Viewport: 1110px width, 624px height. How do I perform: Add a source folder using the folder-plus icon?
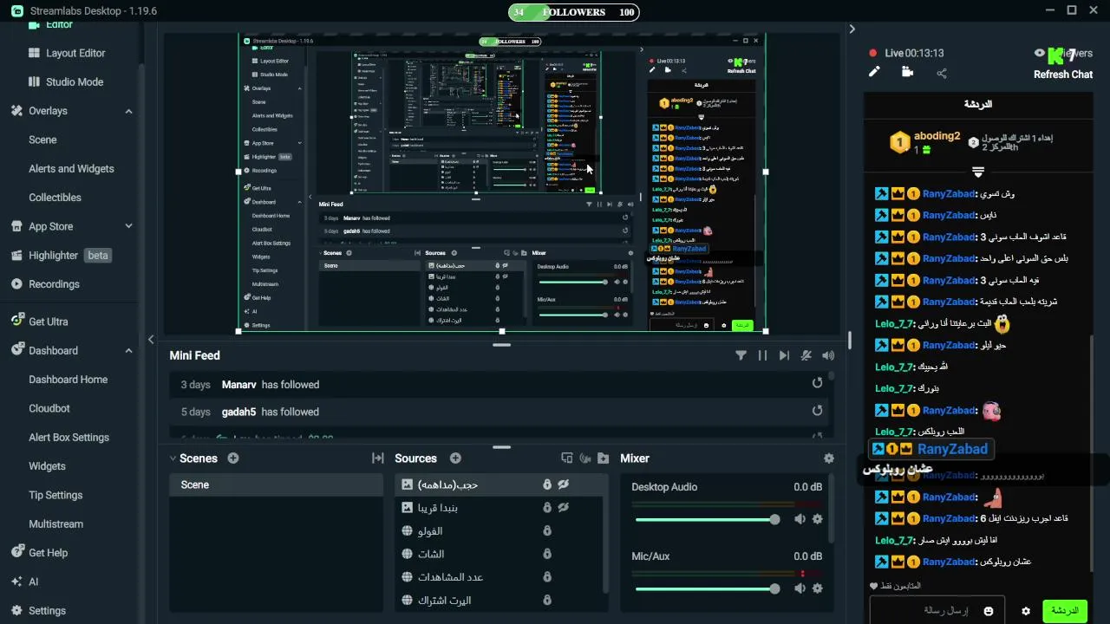[x=604, y=458]
